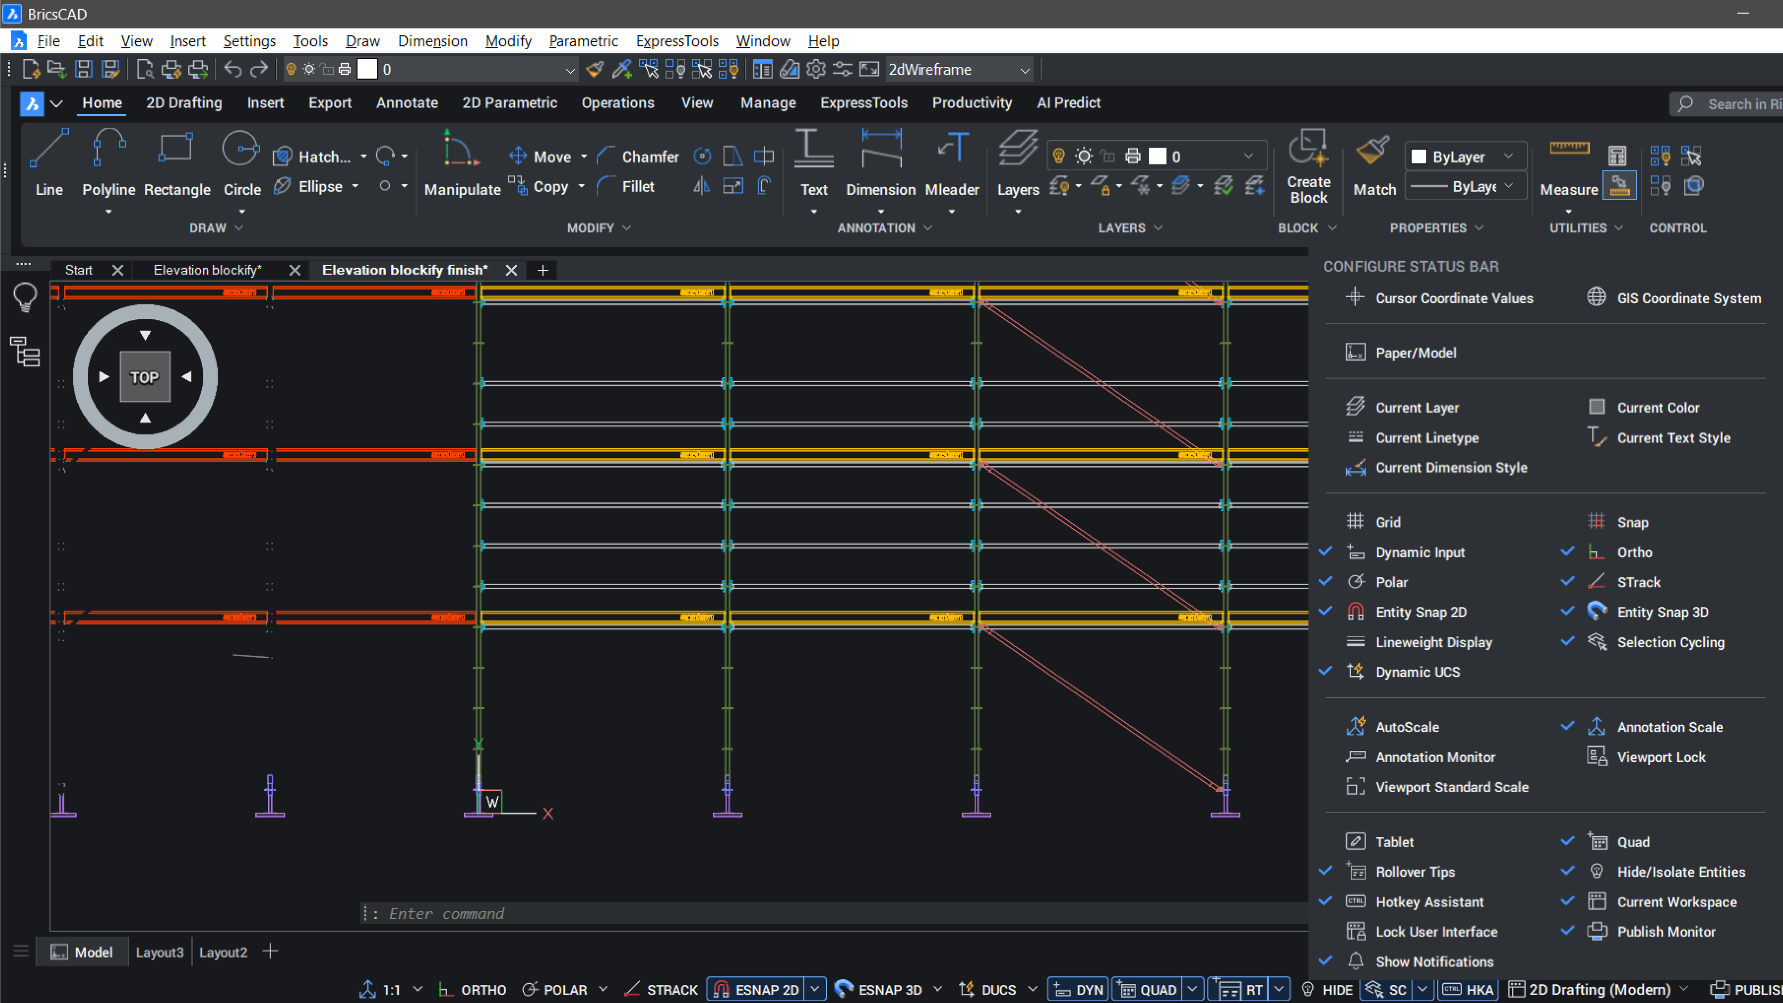Expand the DRAW panel chevron

[239, 228]
